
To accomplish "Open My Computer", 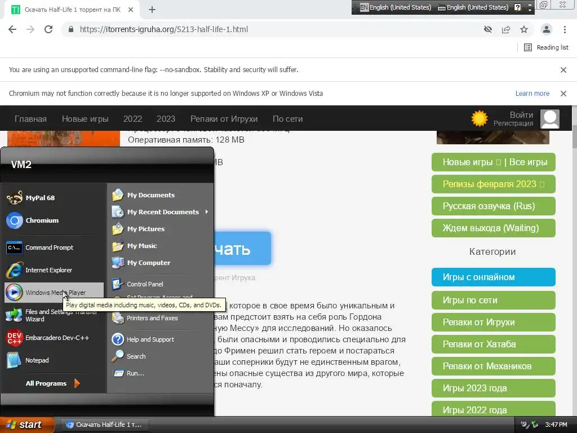I will pyautogui.click(x=160, y=263).
